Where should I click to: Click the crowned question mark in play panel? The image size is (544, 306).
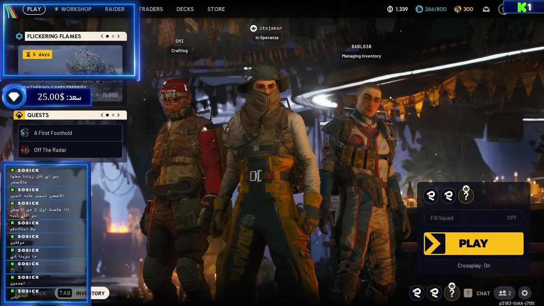click(466, 195)
